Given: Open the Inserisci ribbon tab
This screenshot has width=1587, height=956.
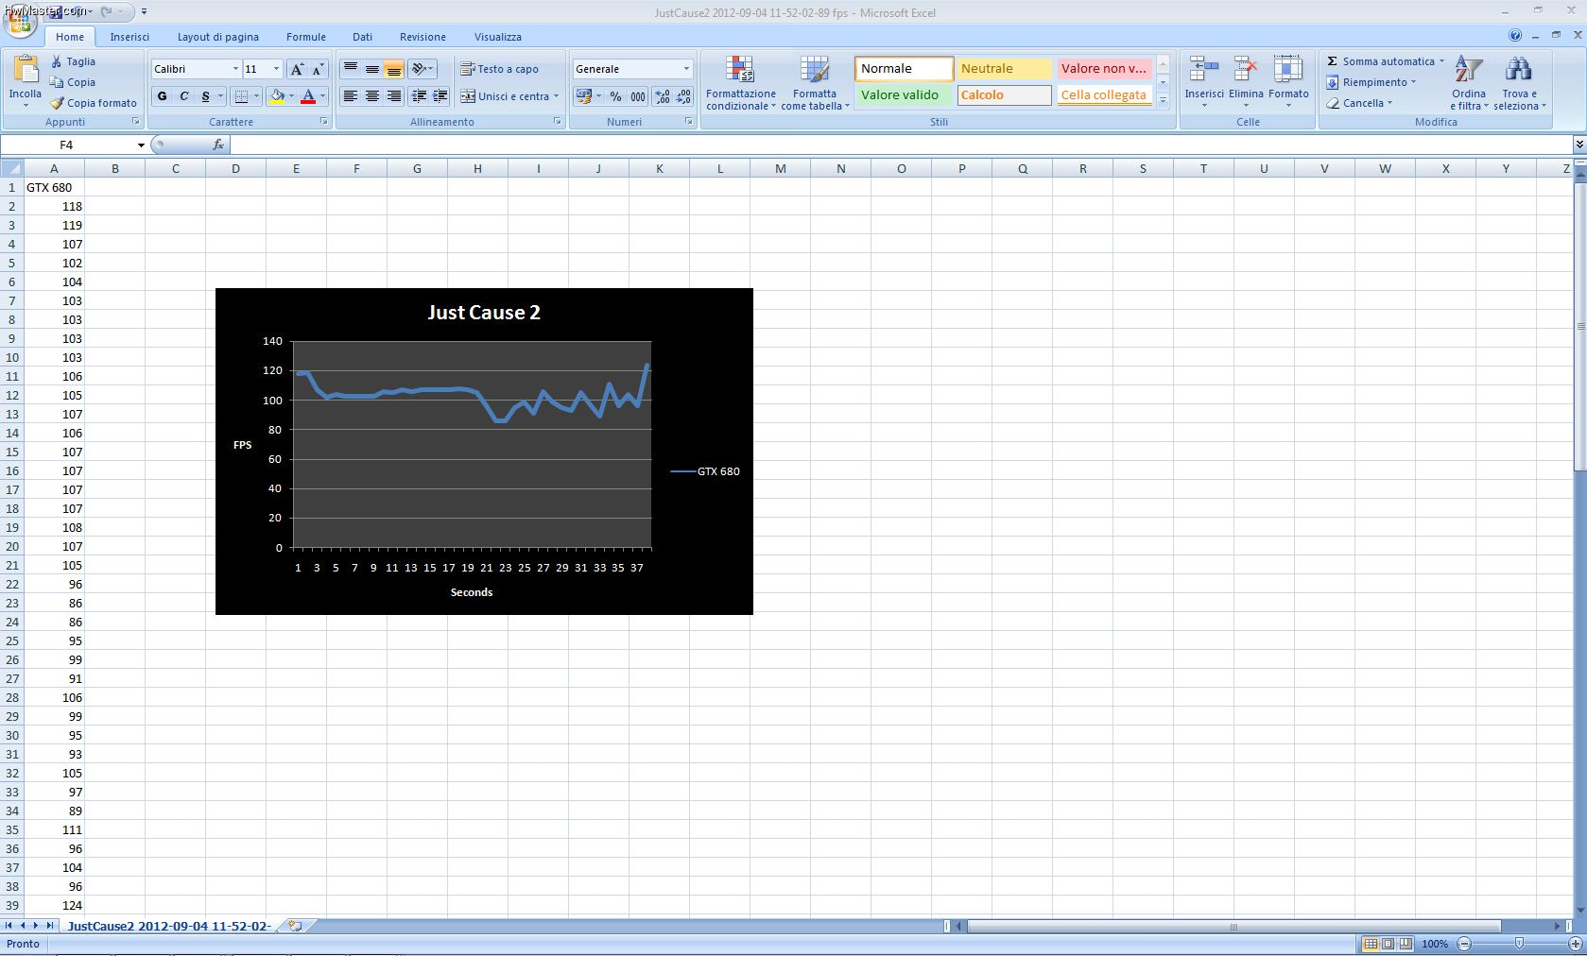Looking at the screenshot, I should click(x=129, y=37).
